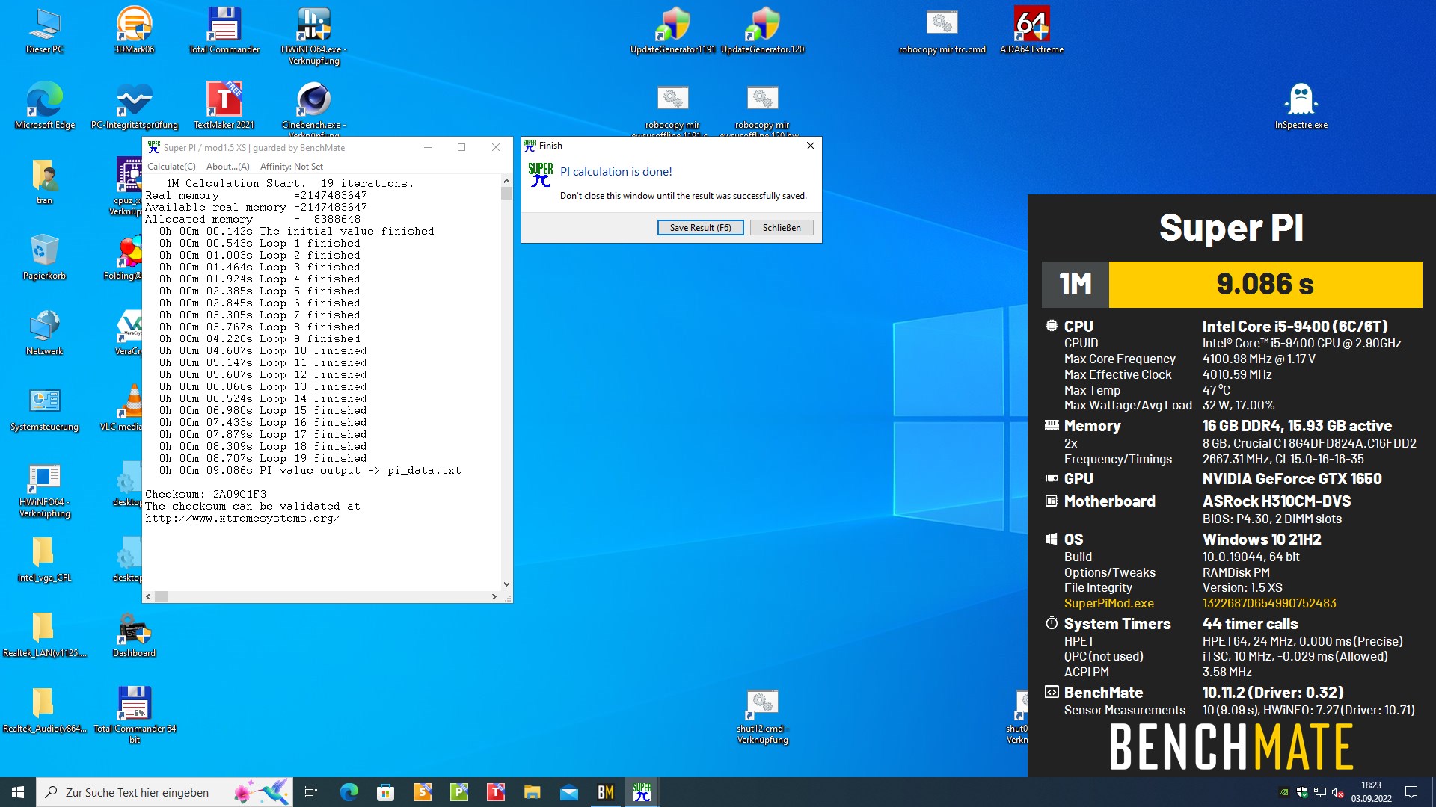Click the http://www.xtremesystems.org/ text
Screen dimensions: 1436x807
pyautogui.click(x=242, y=518)
